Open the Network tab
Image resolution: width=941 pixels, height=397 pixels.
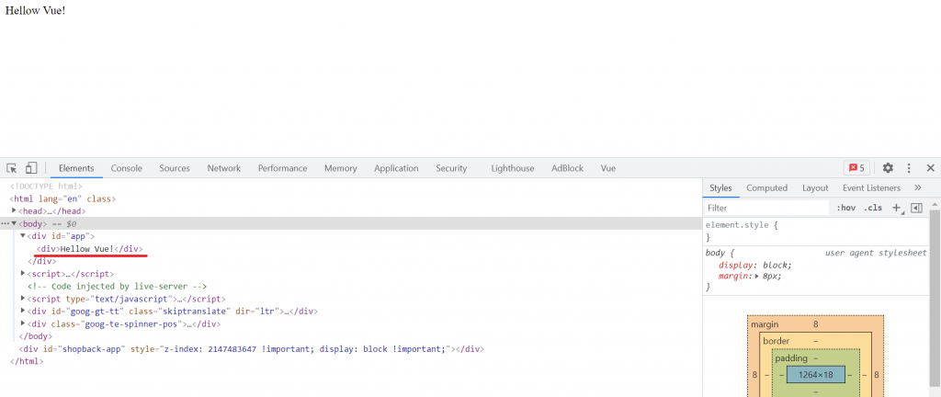point(224,168)
